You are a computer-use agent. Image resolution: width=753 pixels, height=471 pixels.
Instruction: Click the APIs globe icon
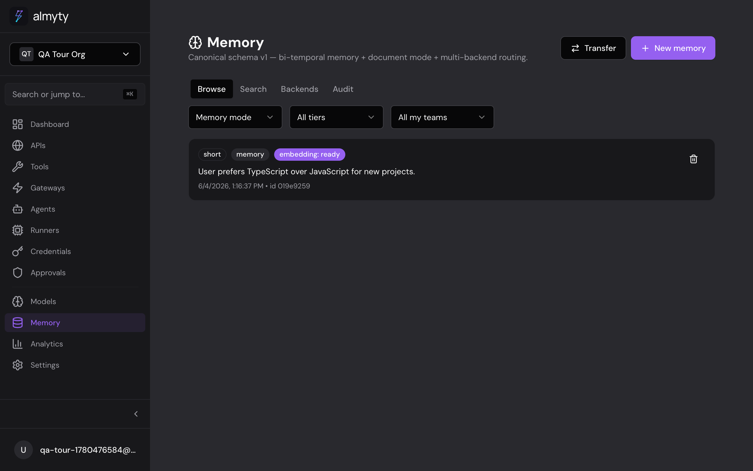[17, 145]
